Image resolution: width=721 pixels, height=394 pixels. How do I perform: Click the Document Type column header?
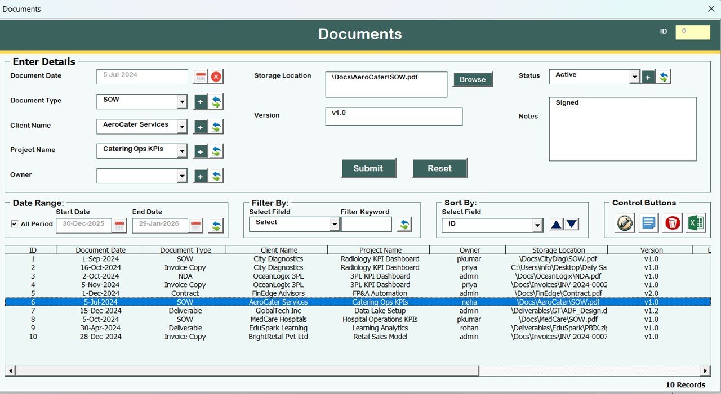tap(185, 250)
